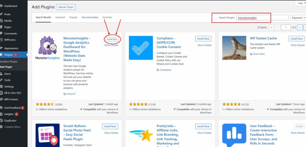The height and width of the screenshot is (147, 306).
Task: Click the MonsterInsights plugin logo
Action: (x=48, y=48)
